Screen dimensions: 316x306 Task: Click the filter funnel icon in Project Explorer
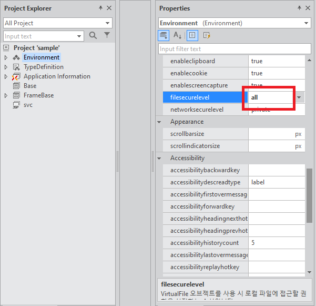pyautogui.click(x=107, y=36)
